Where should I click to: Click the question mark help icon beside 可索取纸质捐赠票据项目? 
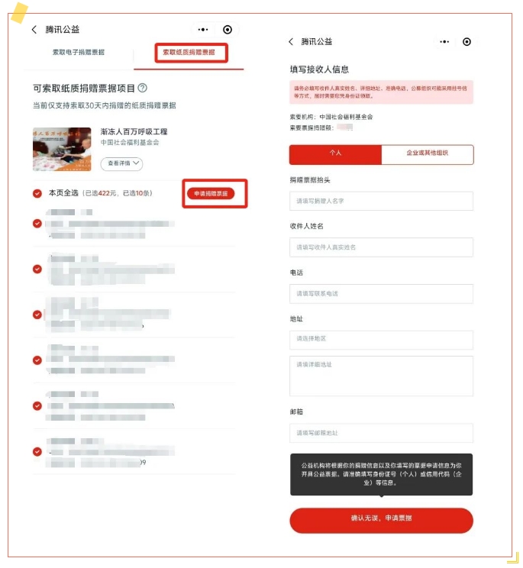[143, 88]
